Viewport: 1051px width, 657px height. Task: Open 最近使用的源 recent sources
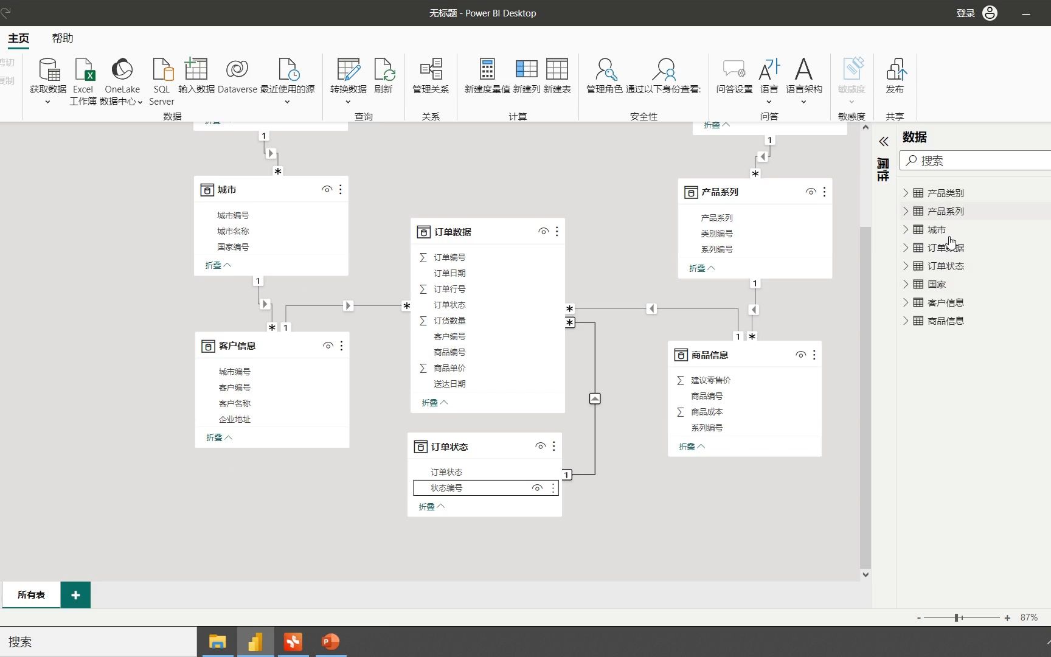pyautogui.click(x=287, y=80)
